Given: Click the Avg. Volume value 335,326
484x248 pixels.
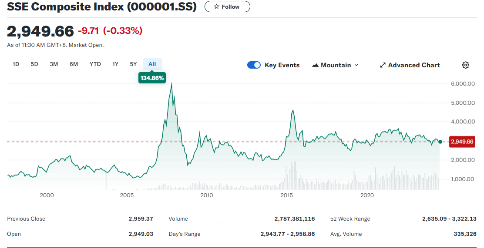Looking at the screenshot, I should [465, 234].
